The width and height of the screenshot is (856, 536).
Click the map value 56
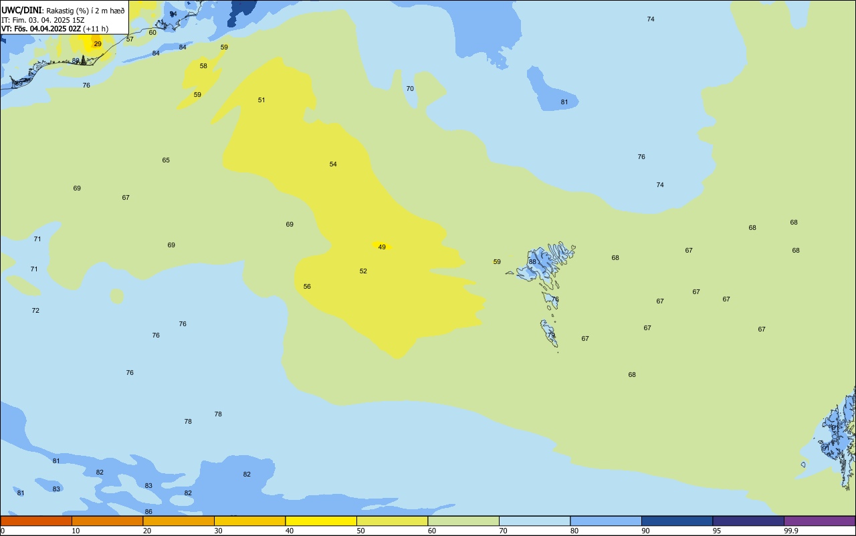(x=307, y=287)
